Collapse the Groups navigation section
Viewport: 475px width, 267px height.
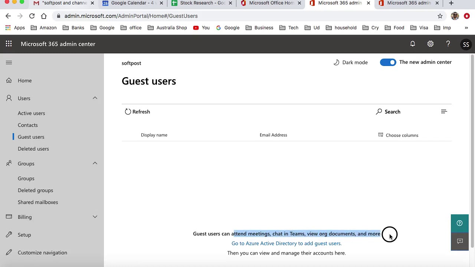click(95, 164)
